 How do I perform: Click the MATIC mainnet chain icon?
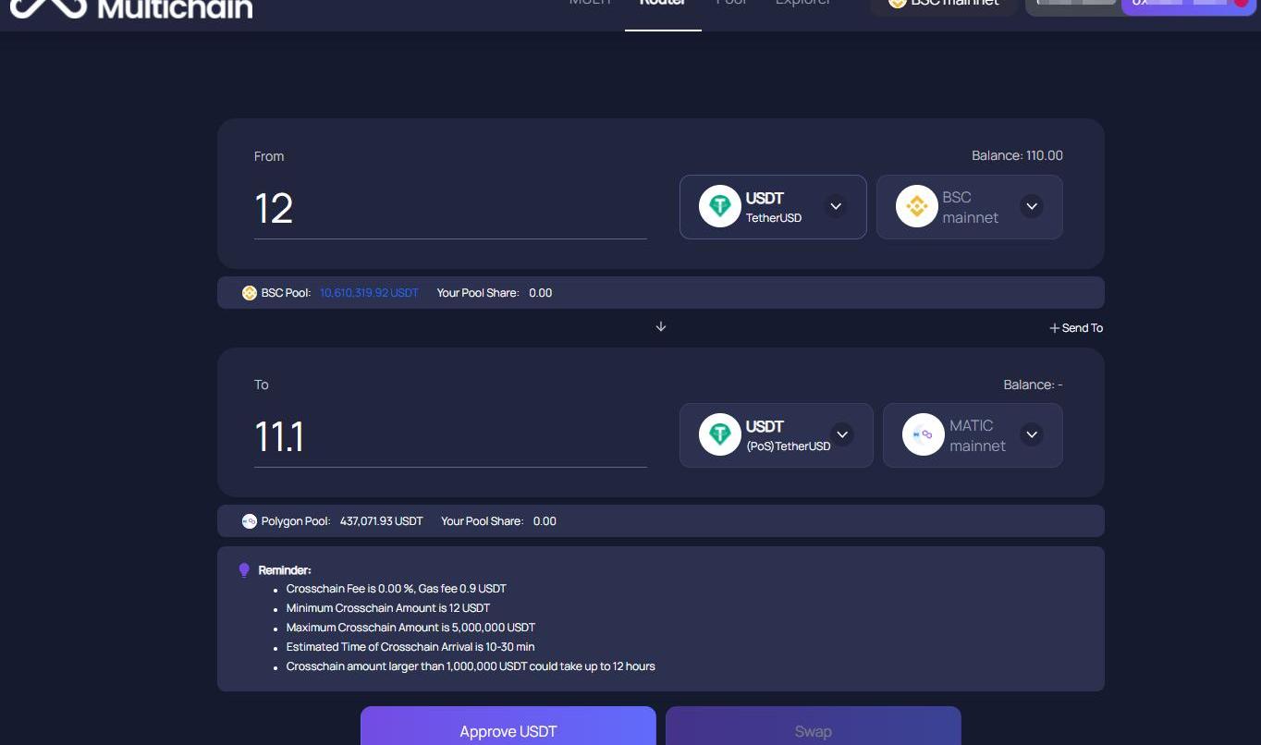point(923,434)
